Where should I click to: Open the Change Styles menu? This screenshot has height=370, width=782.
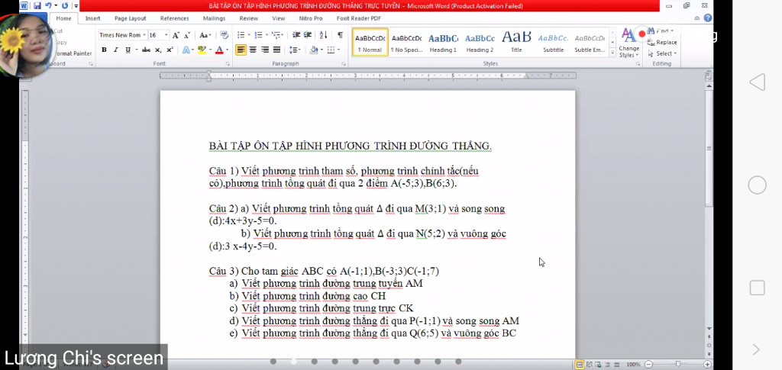click(x=629, y=43)
